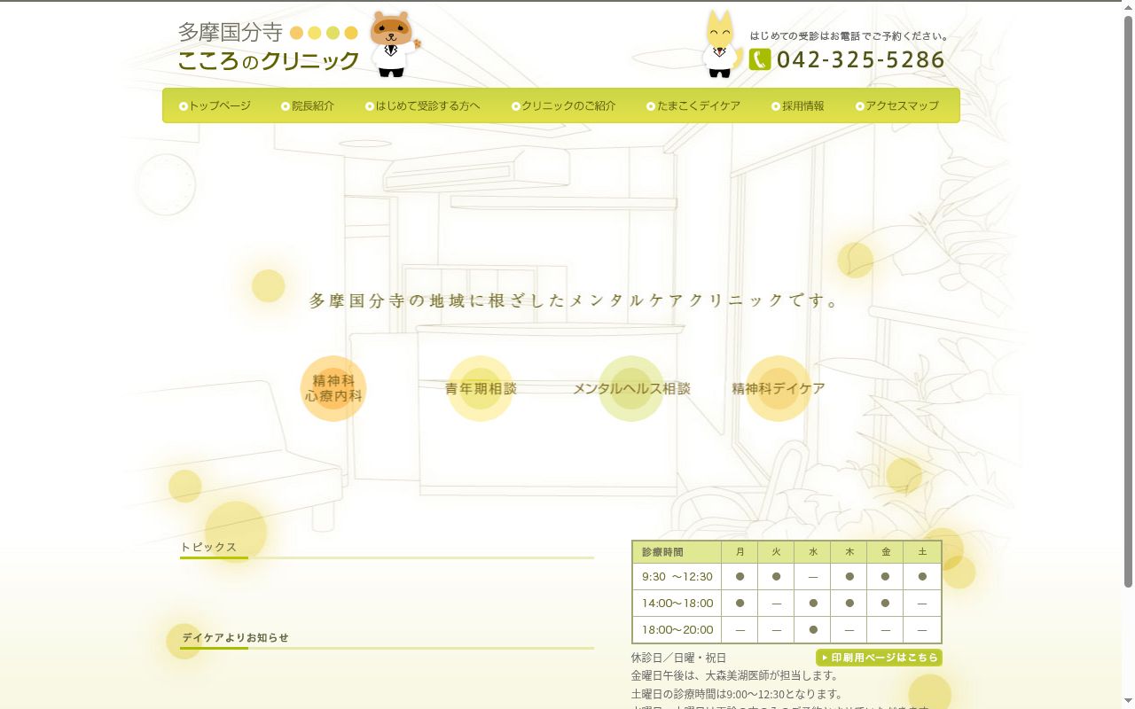1135x709 pixels.
Task: Open the 青年期相談 circle link
Action: pyautogui.click(x=481, y=388)
